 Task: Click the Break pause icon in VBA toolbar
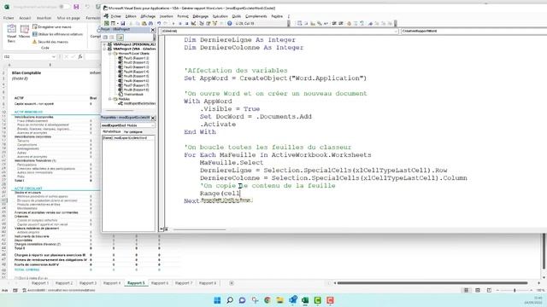pyautogui.click(x=180, y=23)
